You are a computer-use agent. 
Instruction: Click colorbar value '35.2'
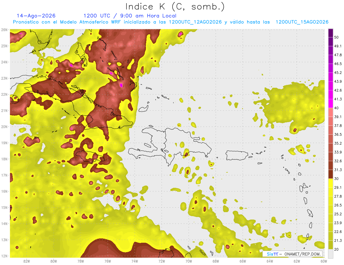click(338, 143)
